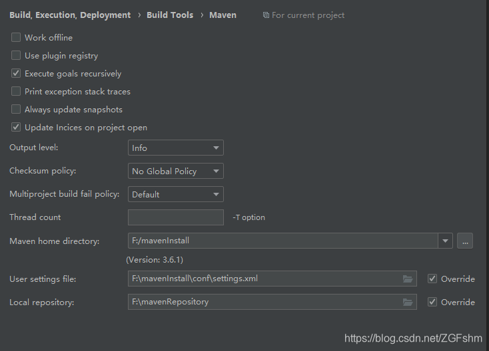Expand Maven home directory dropdown arrow
489x351 pixels.
click(x=445, y=241)
